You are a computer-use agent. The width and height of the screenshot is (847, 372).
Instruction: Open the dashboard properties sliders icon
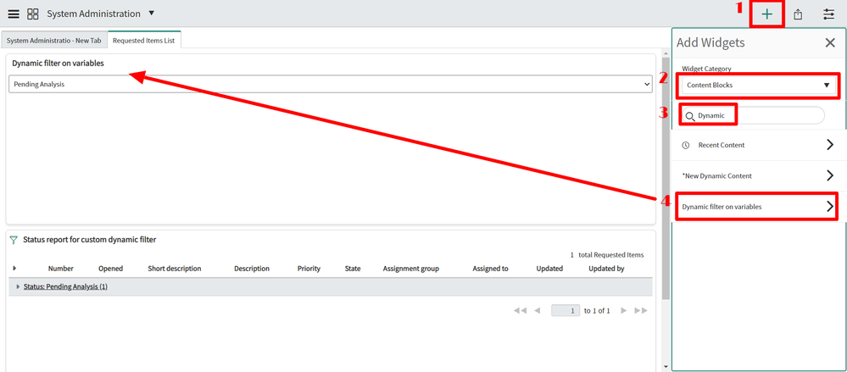point(828,14)
